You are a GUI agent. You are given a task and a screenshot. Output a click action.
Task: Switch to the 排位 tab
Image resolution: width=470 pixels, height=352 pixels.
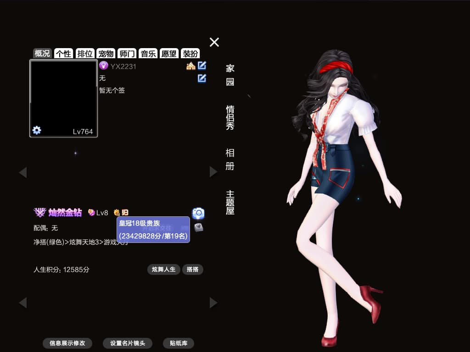pyautogui.click(x=85, y=54)
